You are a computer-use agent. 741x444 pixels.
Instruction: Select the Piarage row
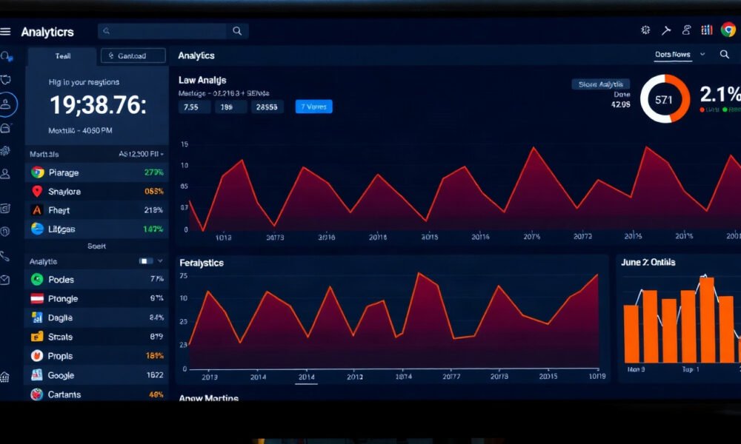[96, 172]
